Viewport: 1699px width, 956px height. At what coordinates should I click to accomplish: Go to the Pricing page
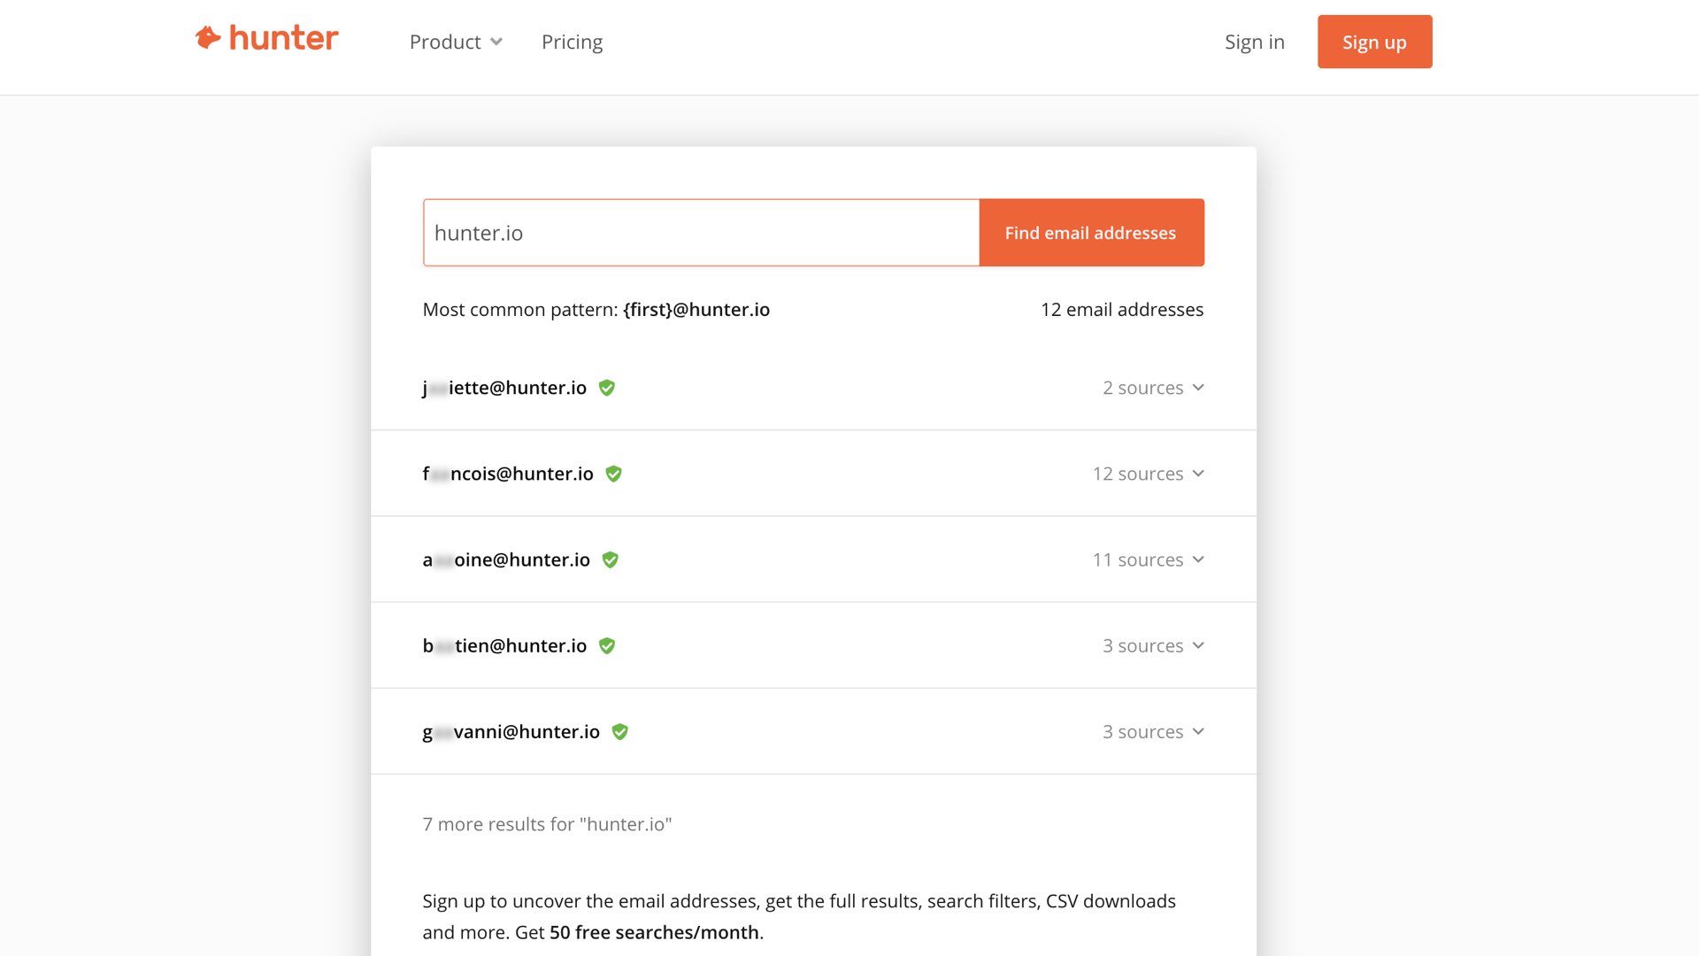click(x=572, y=42)
